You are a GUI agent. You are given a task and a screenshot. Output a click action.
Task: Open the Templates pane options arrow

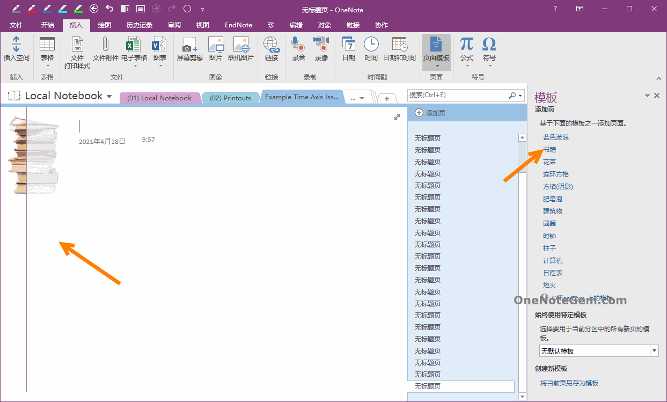[647, 96]
